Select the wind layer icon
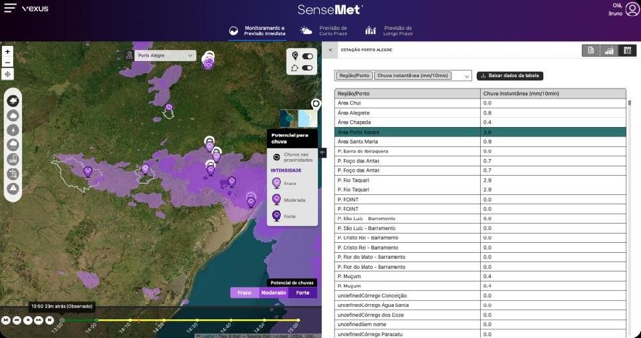The width and height of the screenshot is (641, 338). tap(13, 174)
